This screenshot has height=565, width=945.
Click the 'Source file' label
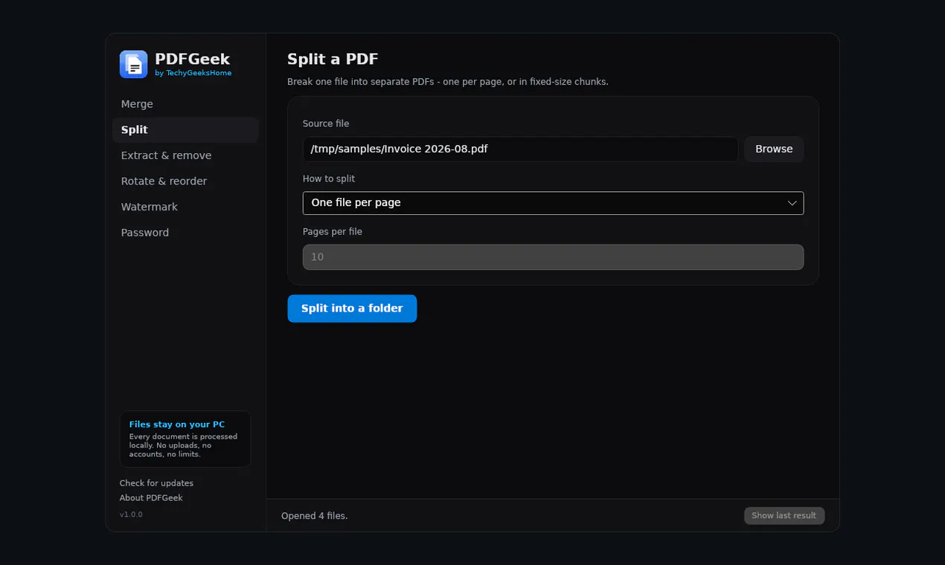[326, 124]
